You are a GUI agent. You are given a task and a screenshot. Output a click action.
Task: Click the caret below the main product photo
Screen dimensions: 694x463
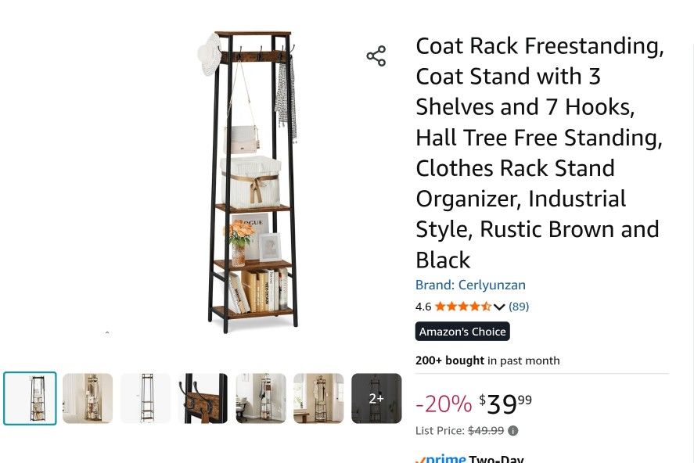(107, 332)
